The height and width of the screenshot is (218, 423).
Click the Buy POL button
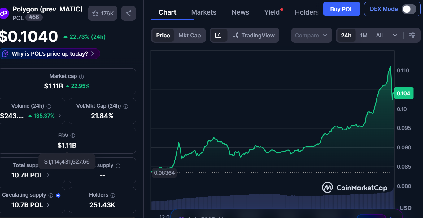[x=342, y=9]
